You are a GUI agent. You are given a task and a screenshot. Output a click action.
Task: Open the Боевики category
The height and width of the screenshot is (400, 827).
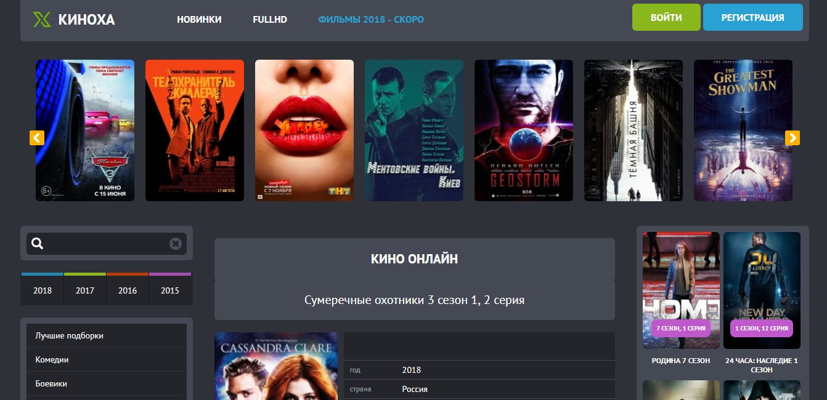(x=107, y=384)
